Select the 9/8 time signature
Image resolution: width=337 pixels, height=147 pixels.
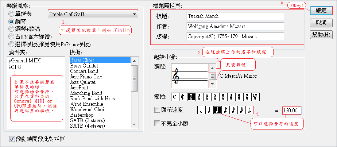(x=248, y=97)
